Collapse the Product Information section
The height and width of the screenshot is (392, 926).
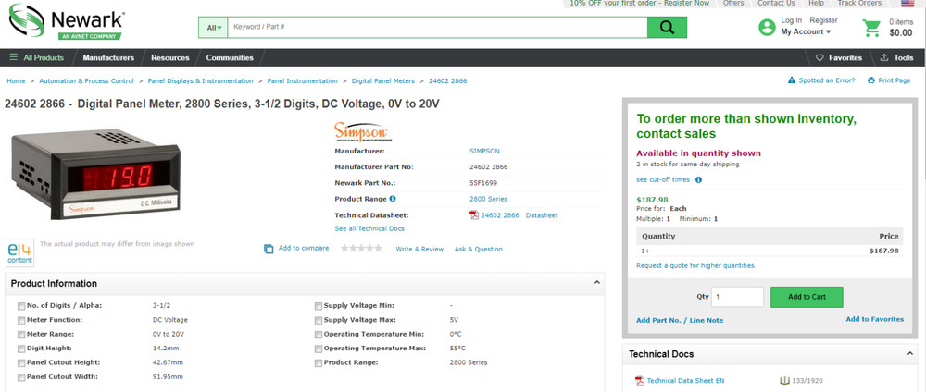pos(595,283)
